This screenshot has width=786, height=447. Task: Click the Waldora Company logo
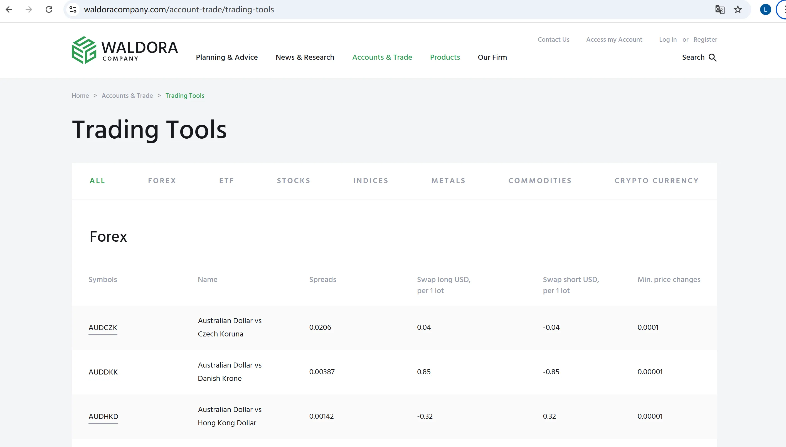click(124, 50)
